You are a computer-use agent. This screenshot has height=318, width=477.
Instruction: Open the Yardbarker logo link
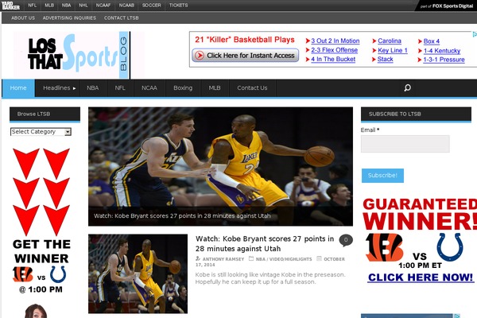tap(10, 6)
